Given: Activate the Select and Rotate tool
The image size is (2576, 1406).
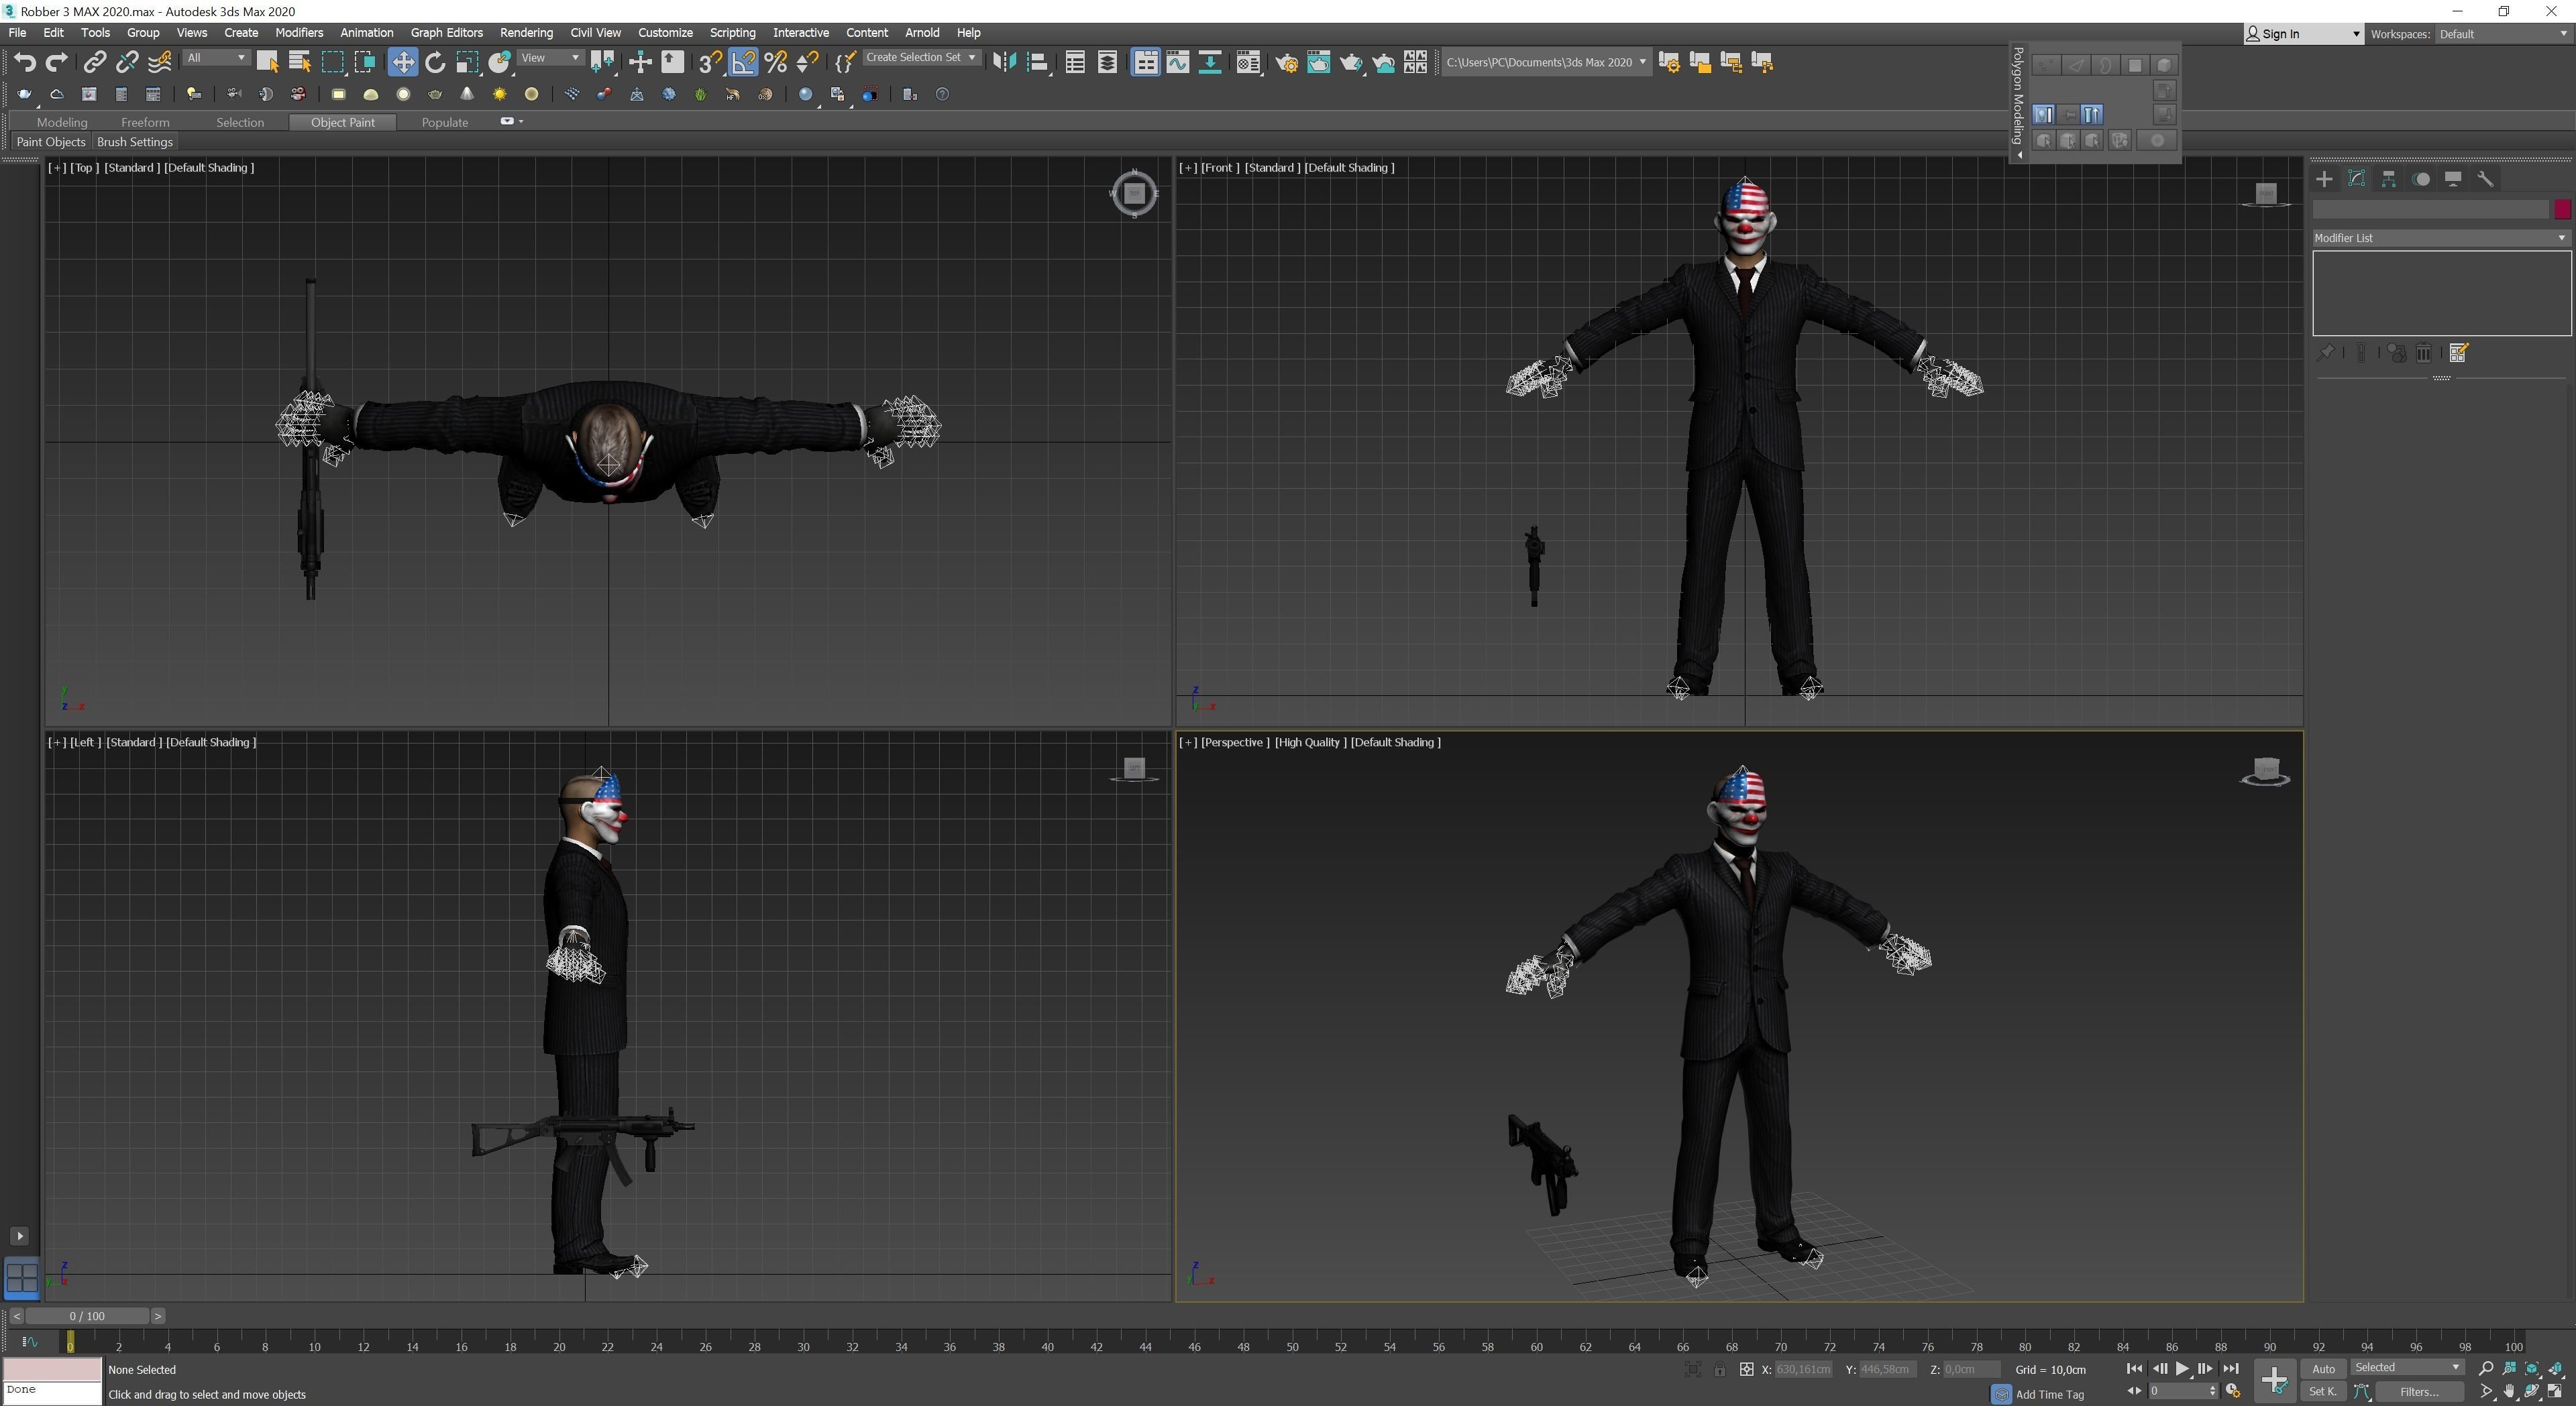Looking at the screenshot, I should pos(434,62).
